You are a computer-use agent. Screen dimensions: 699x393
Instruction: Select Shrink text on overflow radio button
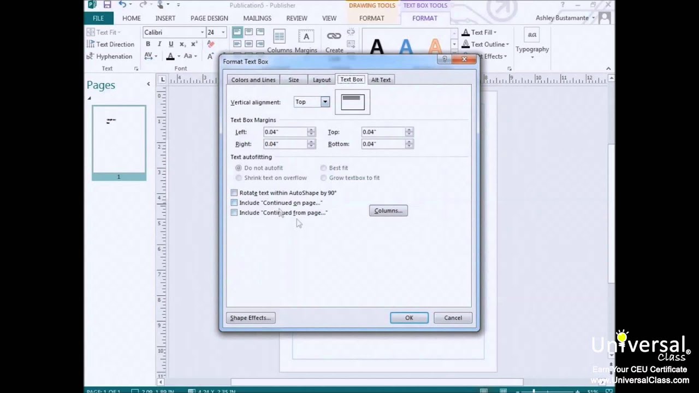pyautogui.click(x=239, y=178)
